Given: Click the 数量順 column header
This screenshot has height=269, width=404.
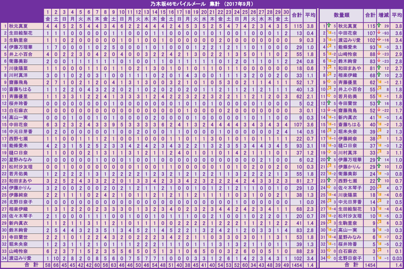Looking at the screenshot, I should coord(342,15).
